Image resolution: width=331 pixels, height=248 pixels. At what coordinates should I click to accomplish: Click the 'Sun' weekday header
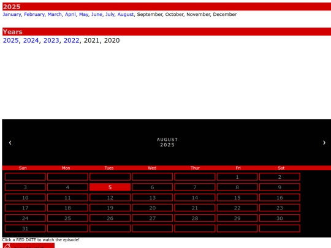tap(23, 168)
